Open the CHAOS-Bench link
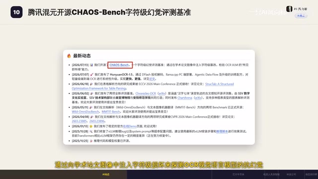 coord(119,65)
